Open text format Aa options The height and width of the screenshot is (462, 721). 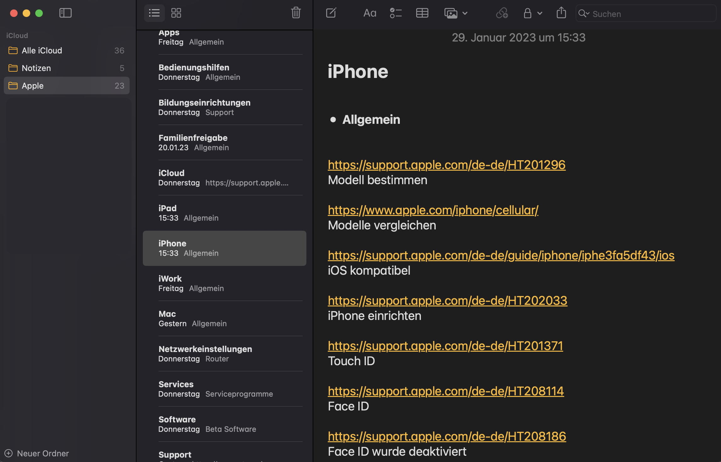pos(370,13)
